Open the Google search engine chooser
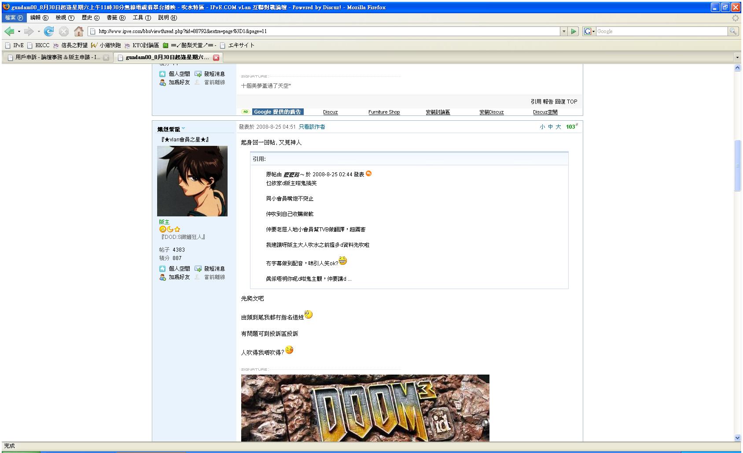The height and width of the screenshot is (453, 743). click(x=589, y=31)
